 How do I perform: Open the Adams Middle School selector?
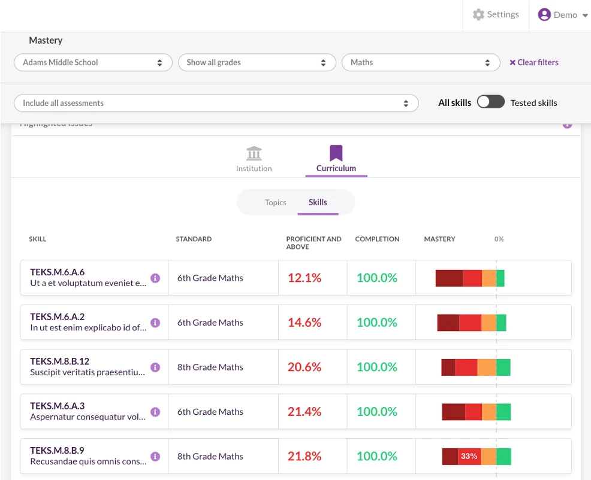tap(93, 62)
